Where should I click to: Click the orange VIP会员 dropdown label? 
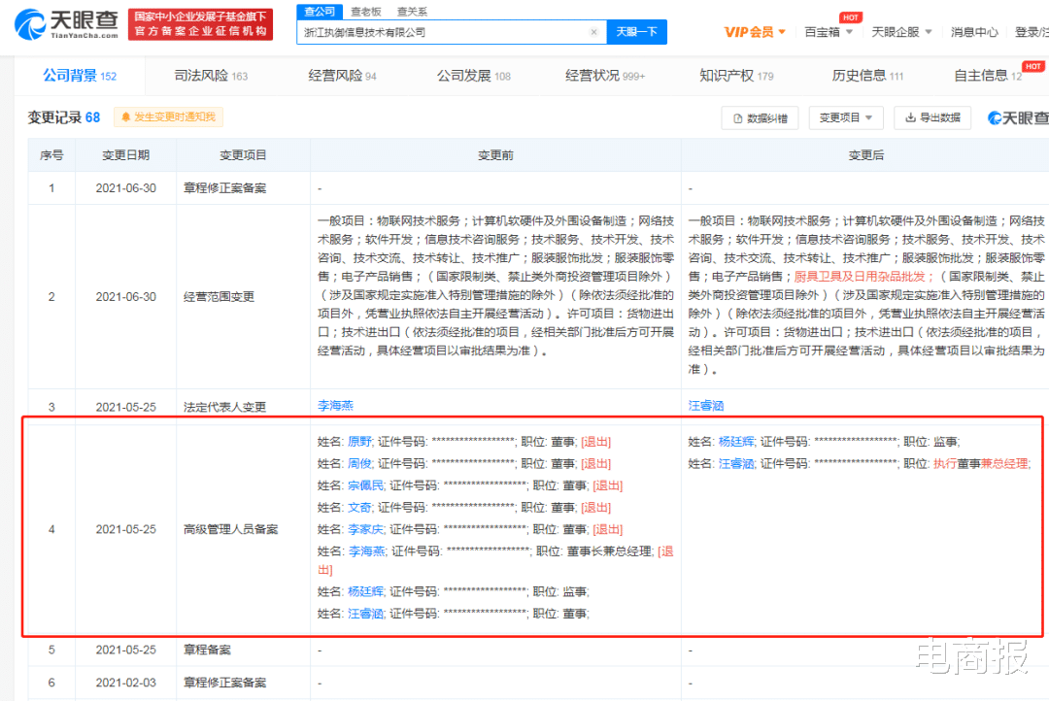[x=748, y=30]
